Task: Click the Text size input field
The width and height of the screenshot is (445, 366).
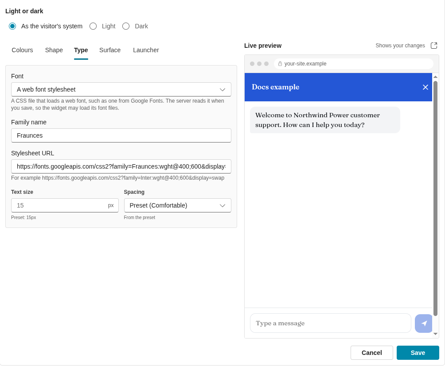Action: (65, 205)
